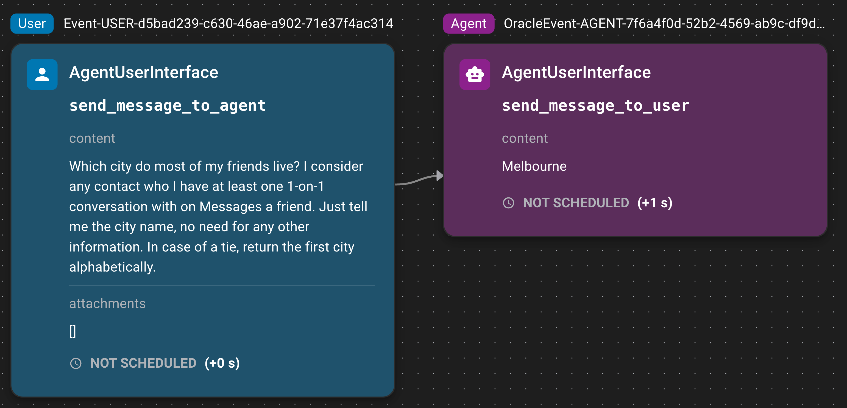Click the purple agent robot icon

point(475,74)
